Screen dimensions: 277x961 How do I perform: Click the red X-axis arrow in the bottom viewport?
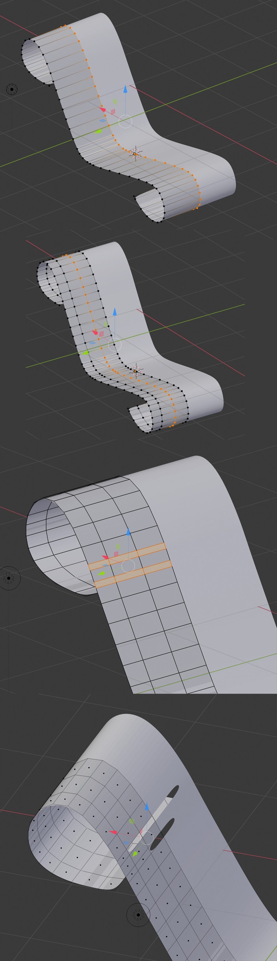[x=113, y=832]
